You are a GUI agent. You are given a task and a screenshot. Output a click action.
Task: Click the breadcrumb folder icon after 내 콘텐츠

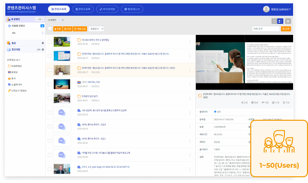tap(60, 20)
